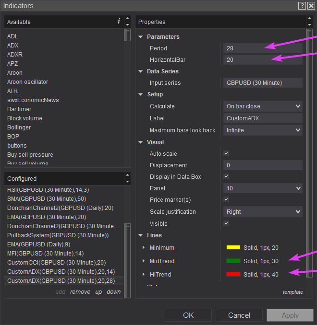Toggle the Visible checkbox
The width and height of the screenshot is (317, 325).
coord(226,224)
